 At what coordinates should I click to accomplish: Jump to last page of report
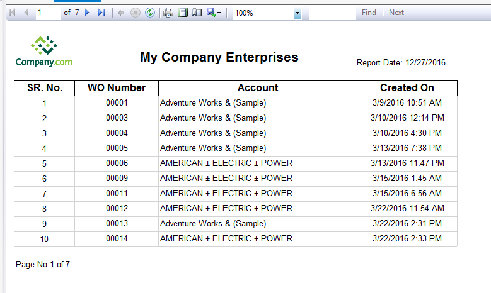[x=101, y=13]
